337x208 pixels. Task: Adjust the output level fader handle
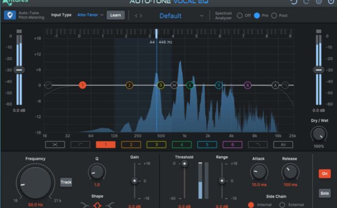[x=318, y=70]
